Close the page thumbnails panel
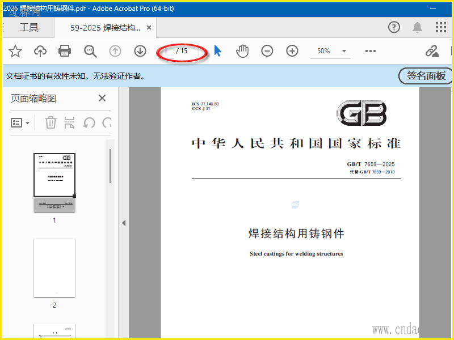The height and width of the screenshot is (340, 454). coord(102,98)
